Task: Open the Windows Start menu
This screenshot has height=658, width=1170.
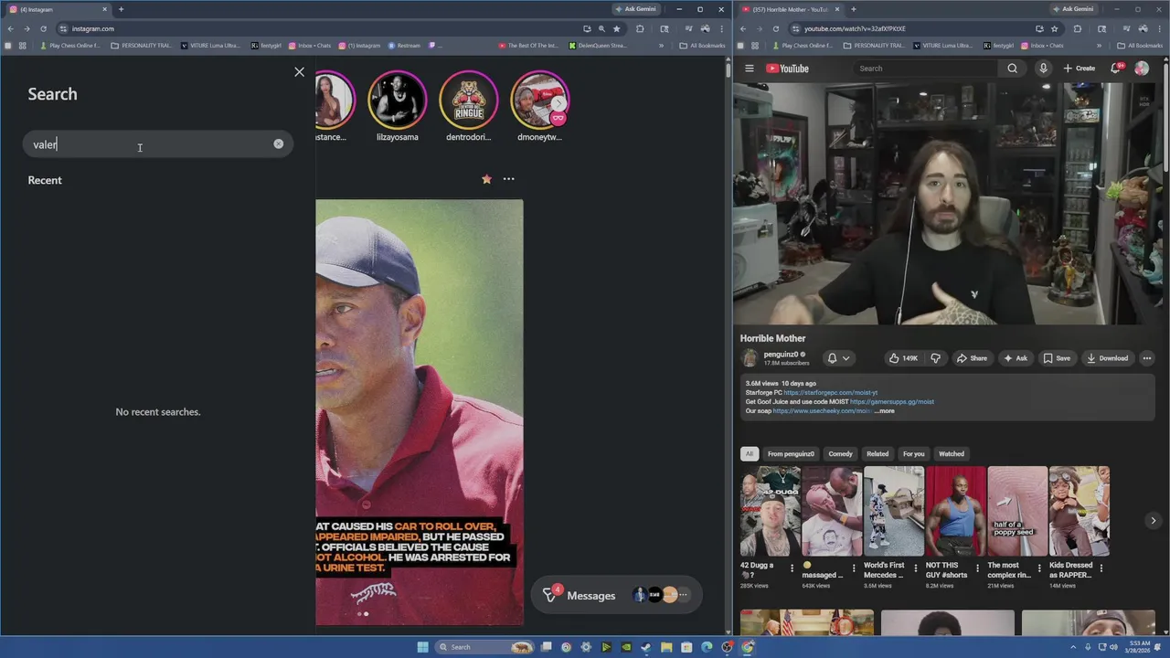Action: click(422, 647)
